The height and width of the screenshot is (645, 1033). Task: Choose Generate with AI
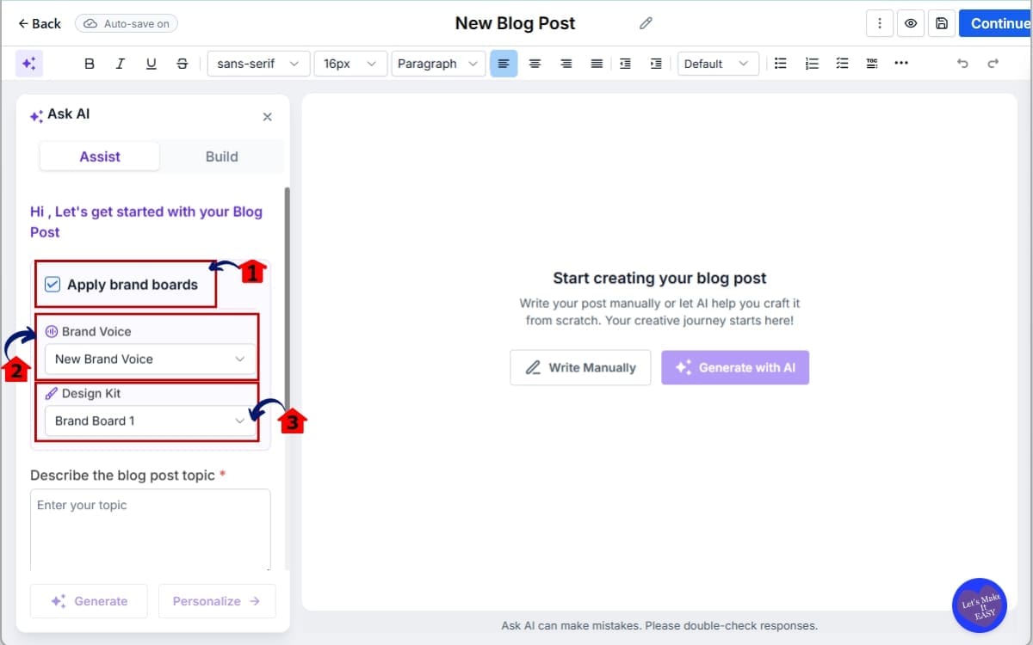(x=735, y=367)
